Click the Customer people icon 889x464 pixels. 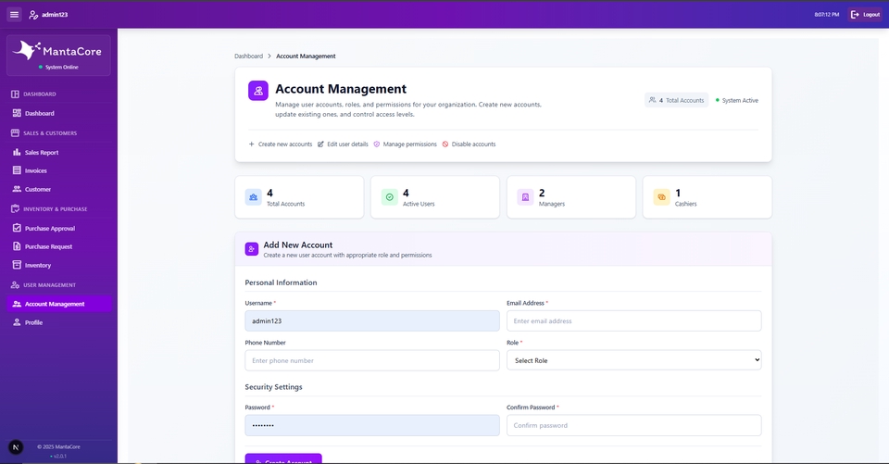tap(17, 189)
